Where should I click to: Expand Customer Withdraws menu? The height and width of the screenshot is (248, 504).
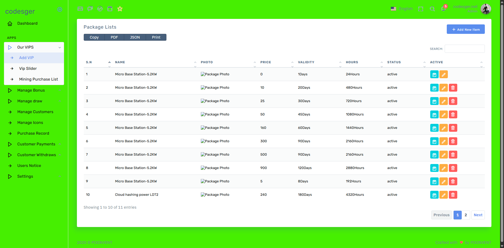tap(34, 155)
